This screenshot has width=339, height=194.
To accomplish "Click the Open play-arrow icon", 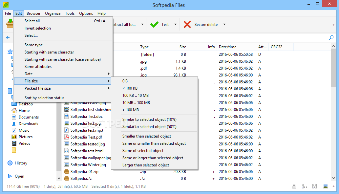I will coord(10,176).
